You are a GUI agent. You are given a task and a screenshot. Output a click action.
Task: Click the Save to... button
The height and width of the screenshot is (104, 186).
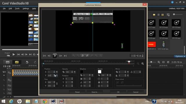[95, 92]
